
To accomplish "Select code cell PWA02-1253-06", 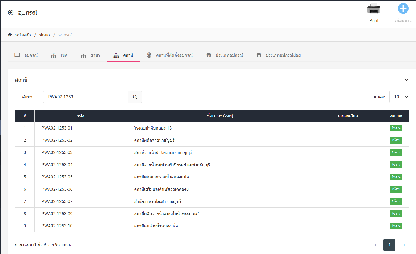I will pyautogui.click(x=81, y=189).
